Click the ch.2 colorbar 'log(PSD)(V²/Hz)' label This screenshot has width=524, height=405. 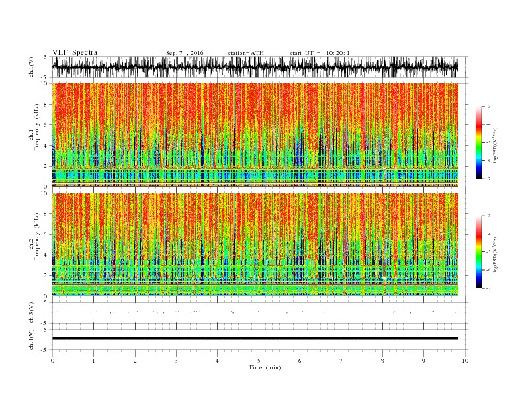495,255
